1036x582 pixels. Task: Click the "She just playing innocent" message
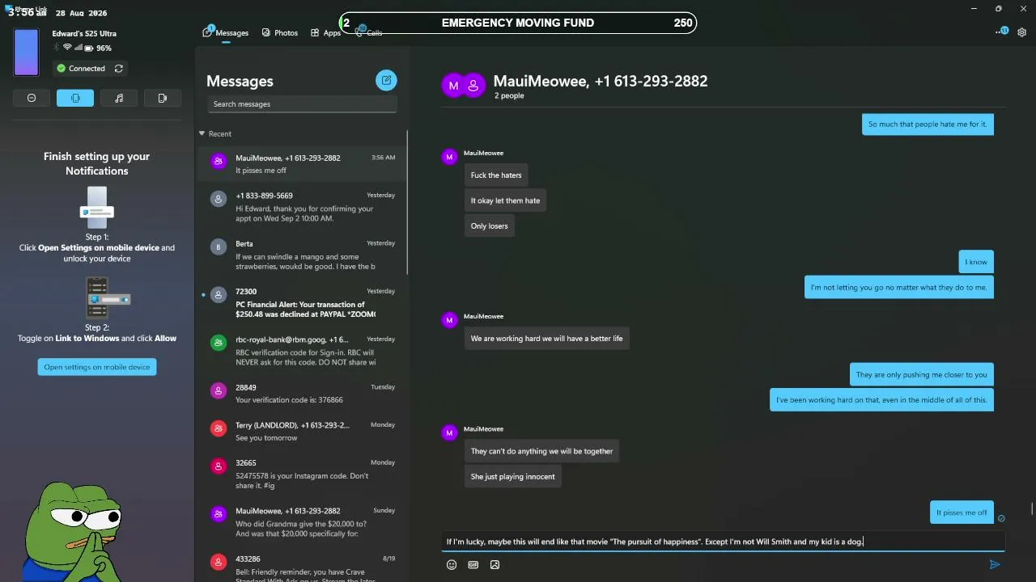coord(513,477)
